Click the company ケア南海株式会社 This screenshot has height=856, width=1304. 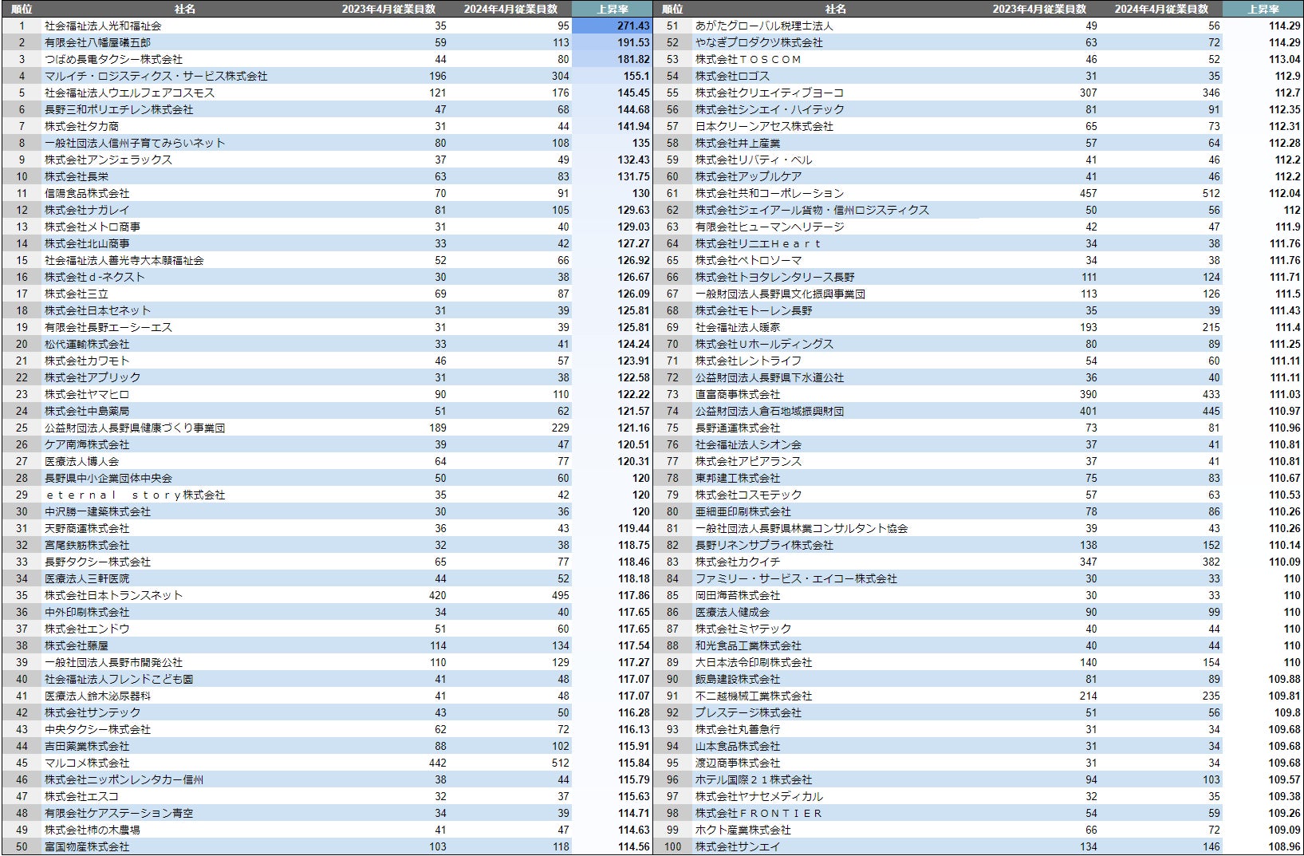coord(87,444)
